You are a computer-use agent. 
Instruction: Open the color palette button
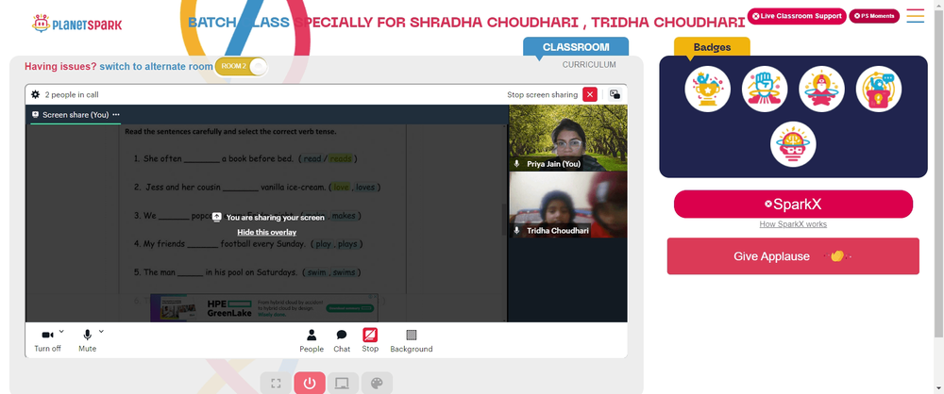point(377,384)
